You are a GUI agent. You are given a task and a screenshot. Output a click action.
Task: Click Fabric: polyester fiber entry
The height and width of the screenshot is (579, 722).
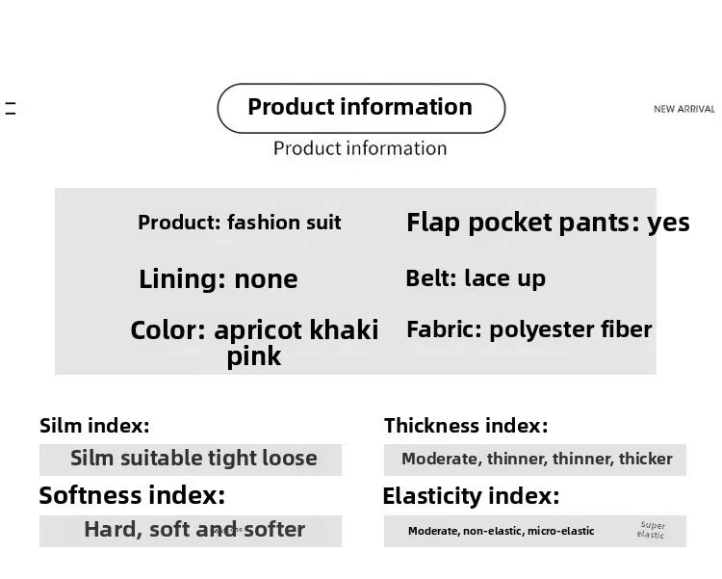[529, 330]
